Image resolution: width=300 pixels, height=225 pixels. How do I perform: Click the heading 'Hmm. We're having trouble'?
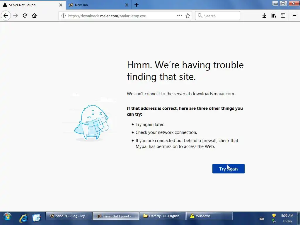(185, 65)
